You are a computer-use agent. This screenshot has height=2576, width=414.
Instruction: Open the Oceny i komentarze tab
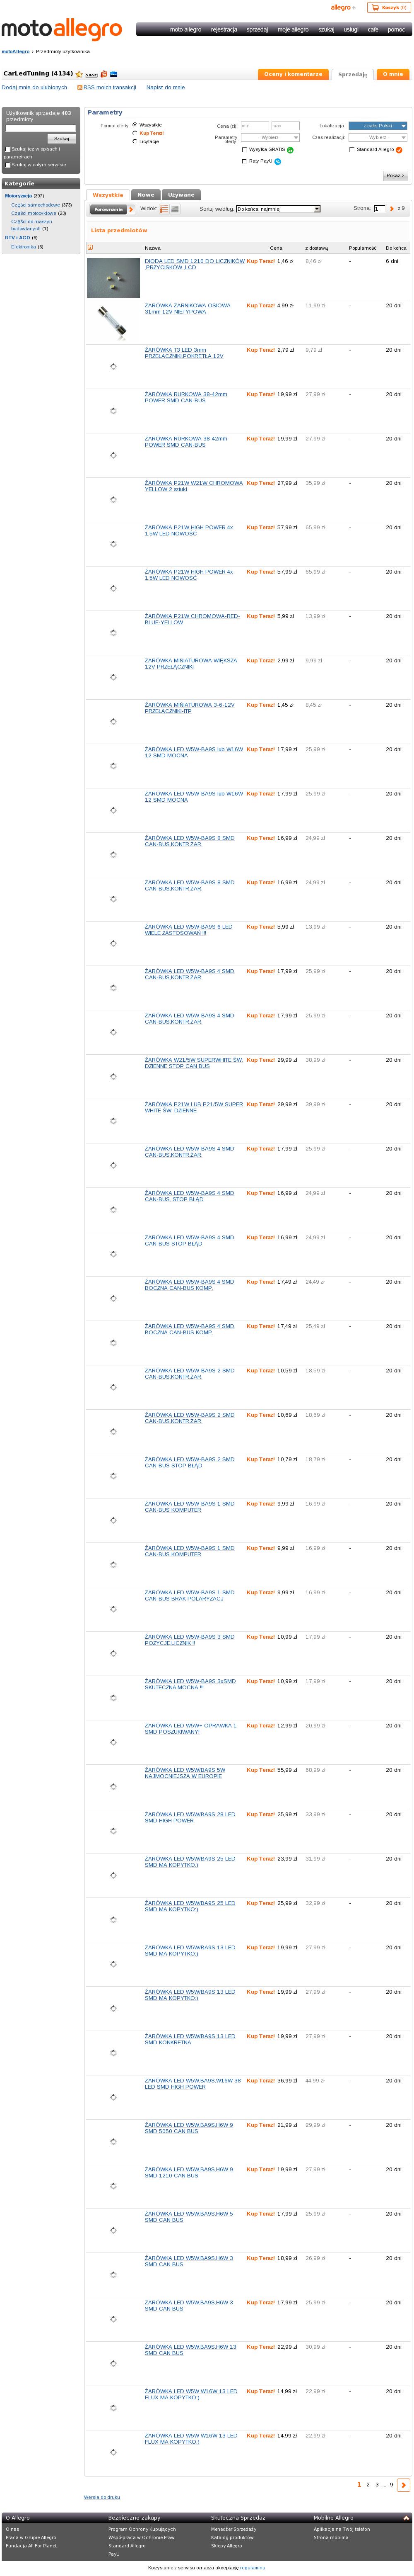[293, 74]
